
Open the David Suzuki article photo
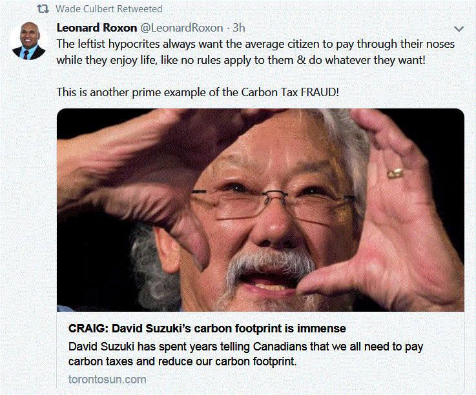tap(260, 210)
